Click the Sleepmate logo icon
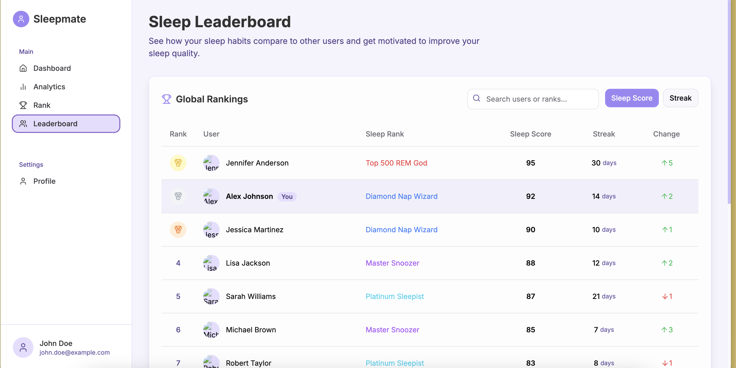Image resolution: width=736 pixels, height=368 pixels. [21, 19]
